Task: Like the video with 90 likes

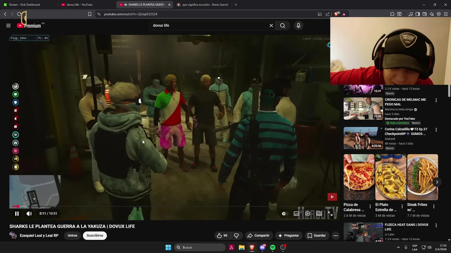Action: pyautogui.click(x=222, y=235)
